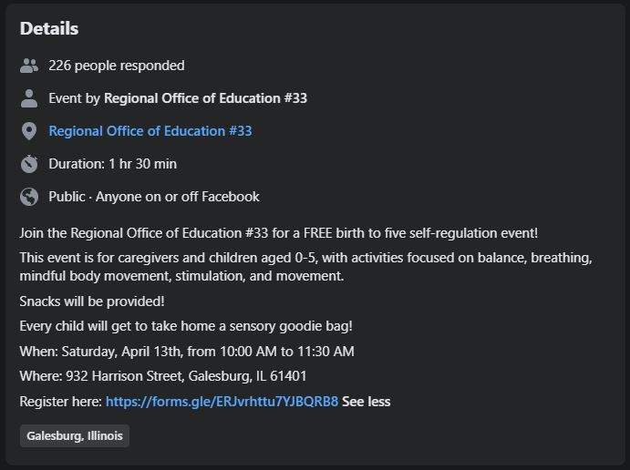Click the Duration: 1 hr 30 min text

(x=112, y=164)
